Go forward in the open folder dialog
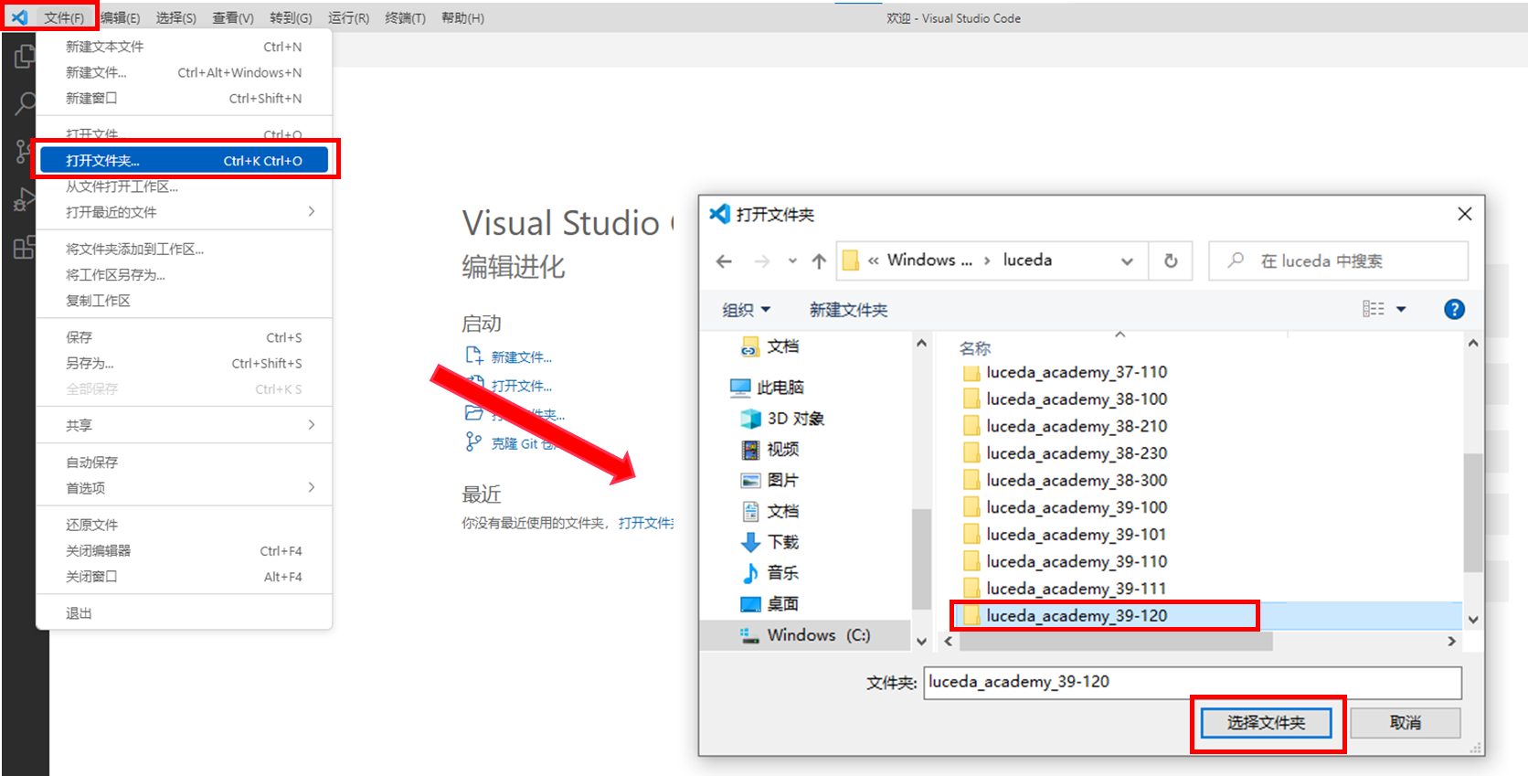This screenshot has width=1528, height=776. [x=761, y=261]
